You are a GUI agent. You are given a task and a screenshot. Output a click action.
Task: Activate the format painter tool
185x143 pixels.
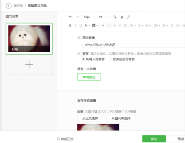pyautogui.click(x=115, y=17)
